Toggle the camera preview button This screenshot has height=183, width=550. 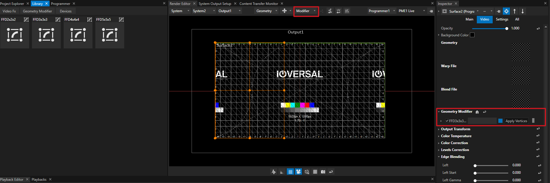(x=298, y=172)
